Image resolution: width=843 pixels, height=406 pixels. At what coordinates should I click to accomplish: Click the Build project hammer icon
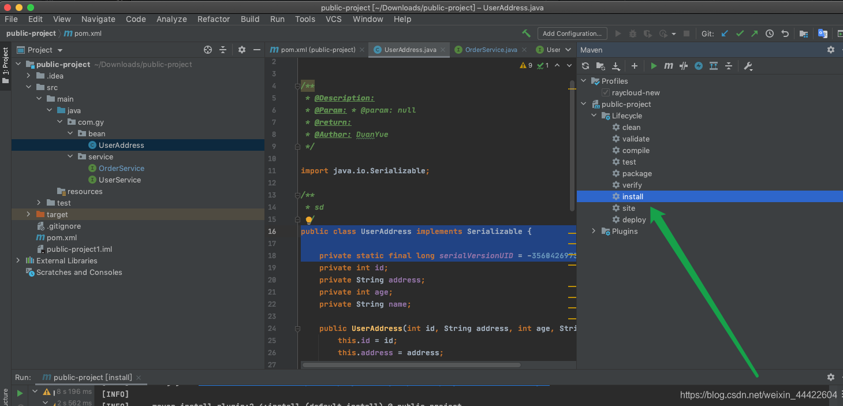coord(526,33)
